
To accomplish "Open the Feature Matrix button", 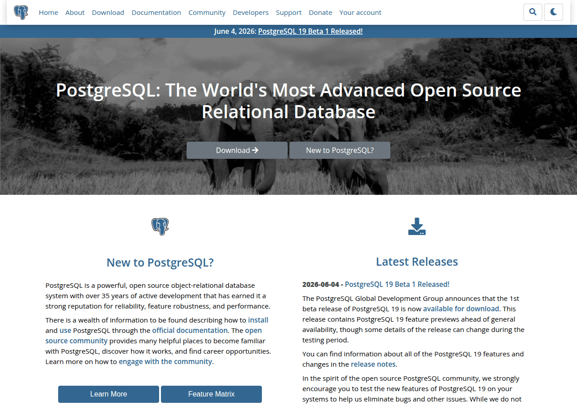I will point(211,394).
